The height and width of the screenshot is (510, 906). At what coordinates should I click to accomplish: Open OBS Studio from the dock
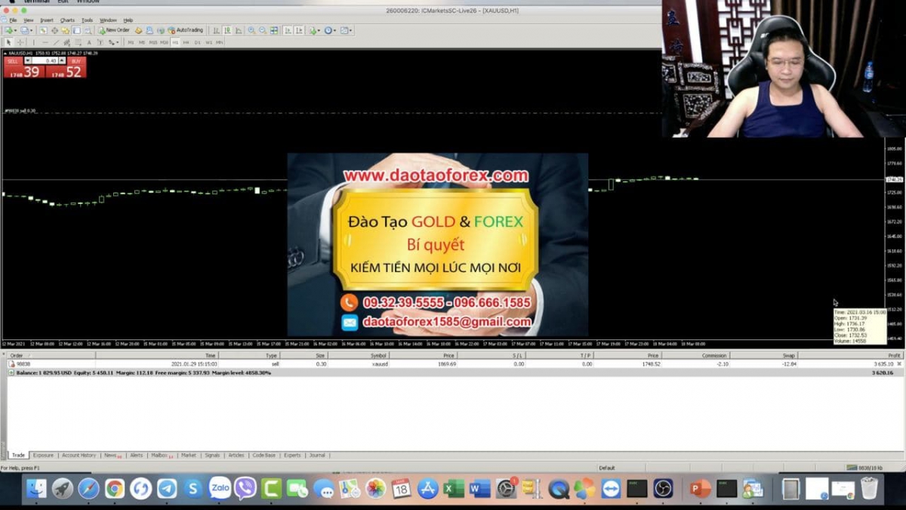[663, 489]
